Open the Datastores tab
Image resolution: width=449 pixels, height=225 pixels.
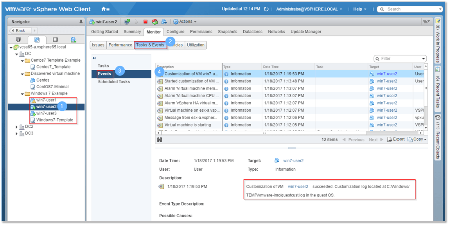click(253, 32)
